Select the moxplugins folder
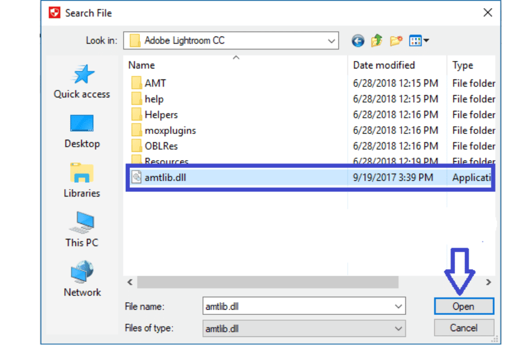522x348 pixels. [x=170, y=130]
